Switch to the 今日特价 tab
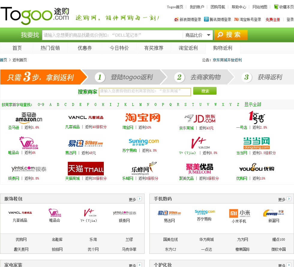294x267 pixels. pos(119,48)
